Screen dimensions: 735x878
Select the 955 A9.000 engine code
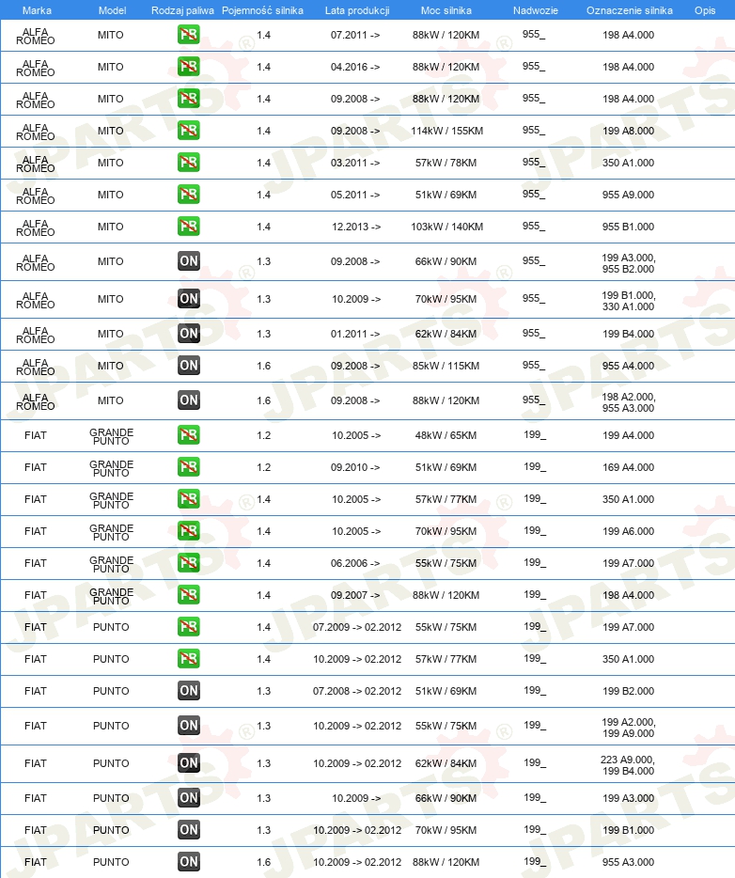point(628,195)
